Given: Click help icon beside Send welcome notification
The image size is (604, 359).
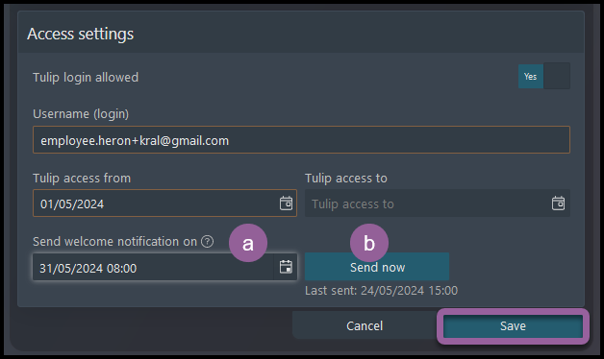Looking at the screenshot, I should click(207, 241).
